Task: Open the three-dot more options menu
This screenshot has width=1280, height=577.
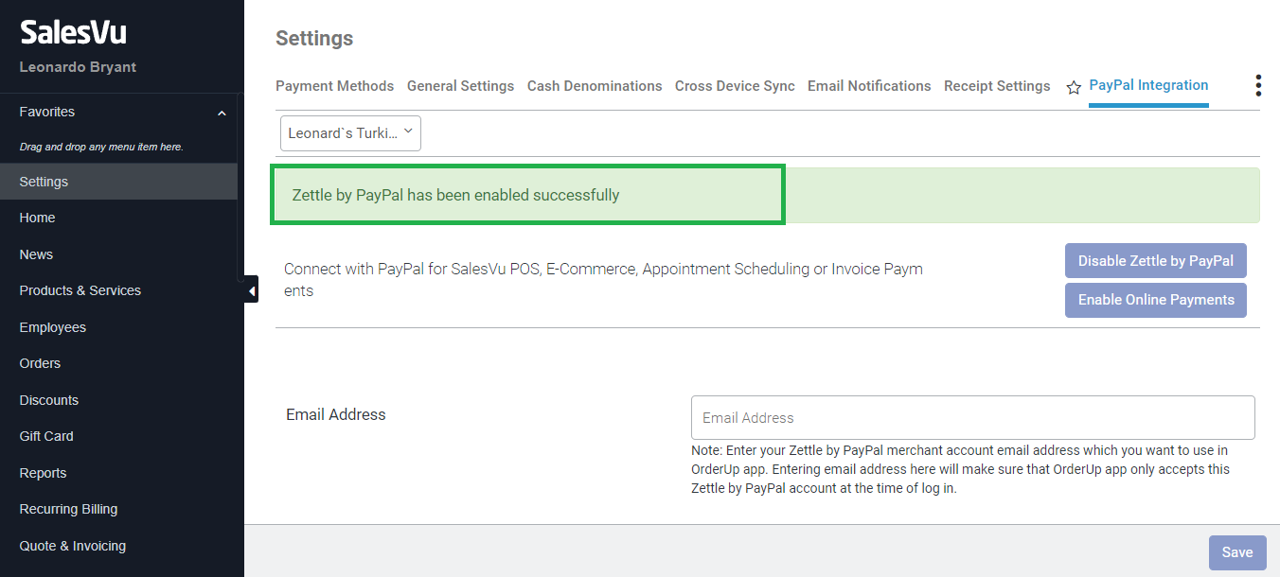Action: coord(1258,86)
